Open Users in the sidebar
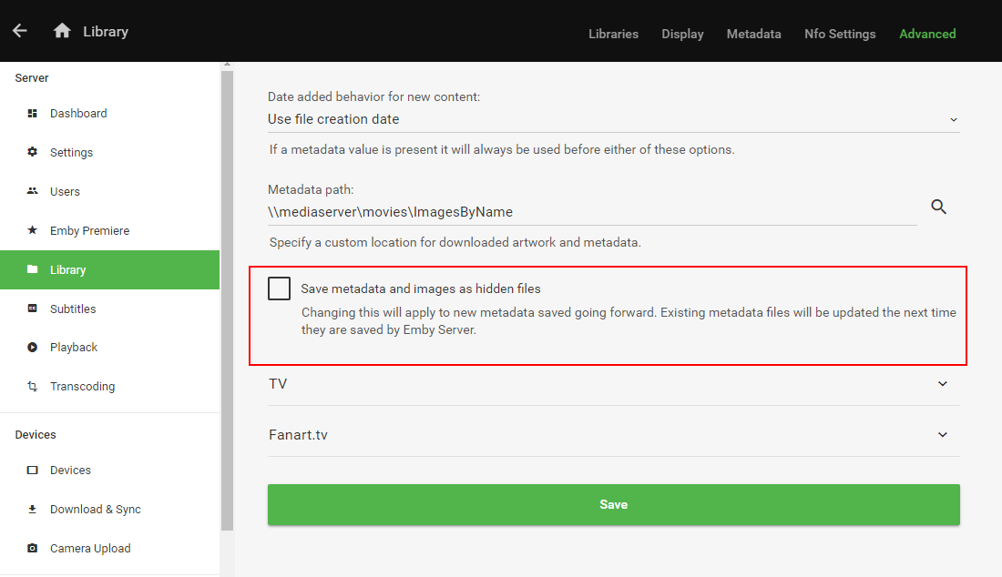 click(x=65, y=192)
